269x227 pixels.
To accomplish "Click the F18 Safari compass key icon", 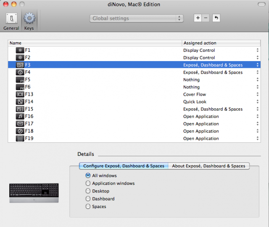I will 20,131.
